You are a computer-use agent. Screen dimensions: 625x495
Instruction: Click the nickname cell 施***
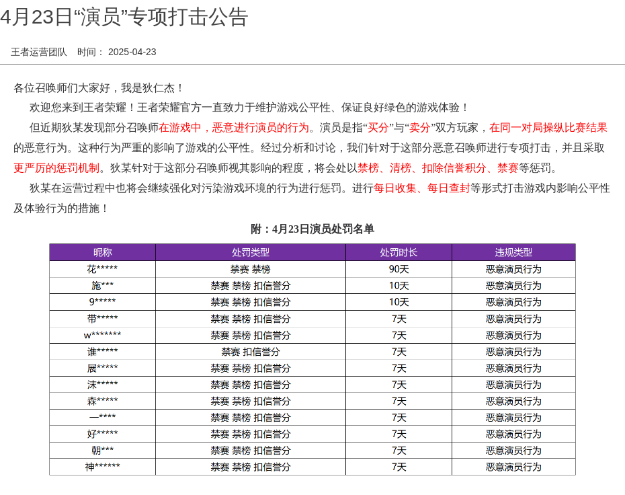[102, 286]
